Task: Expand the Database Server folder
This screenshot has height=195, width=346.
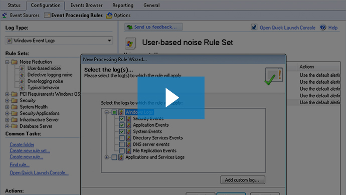Action: (x=8, y=126)
